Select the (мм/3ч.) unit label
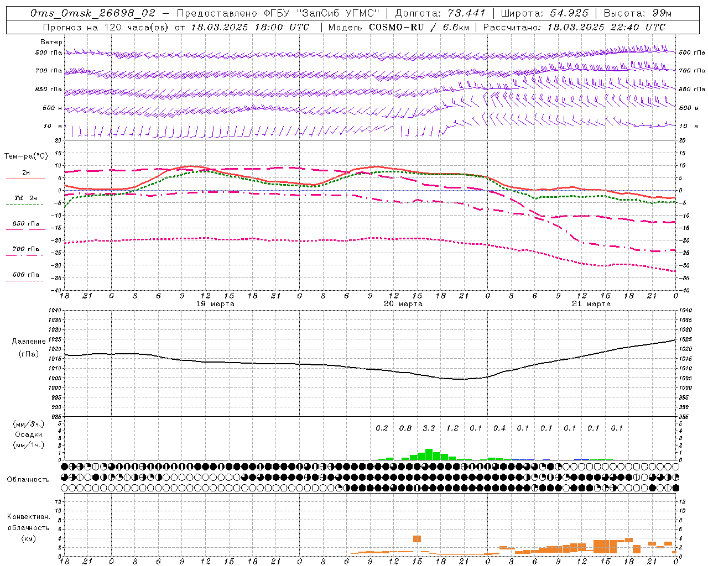The width and height of the screenshot is (708, 566). (29, 424)
